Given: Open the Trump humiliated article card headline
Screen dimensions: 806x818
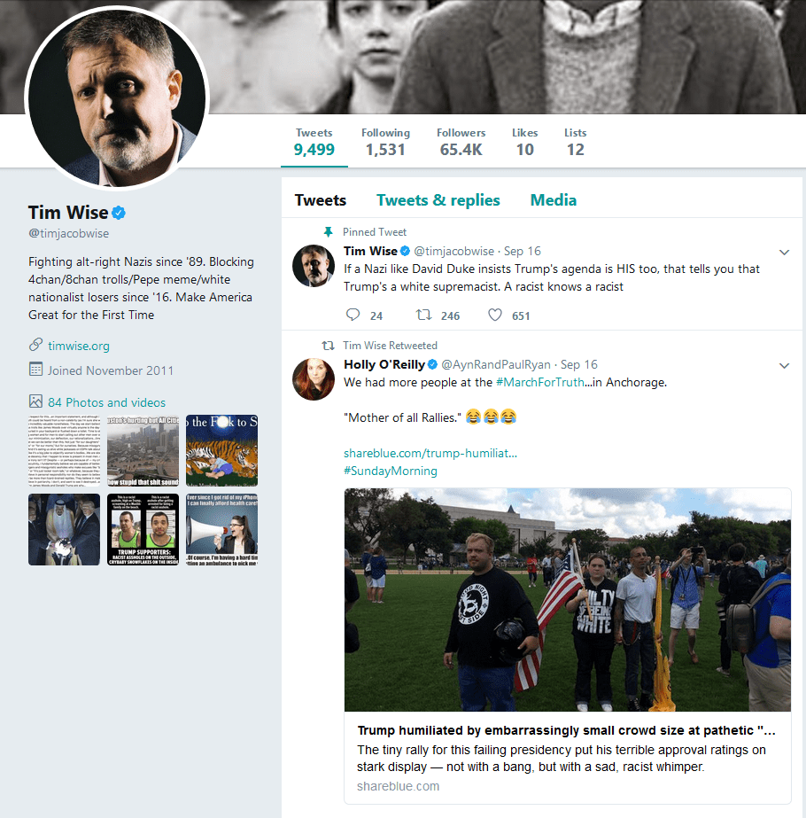Looking at the screenshot, I should pyautogui.click(x=567, y=730).
